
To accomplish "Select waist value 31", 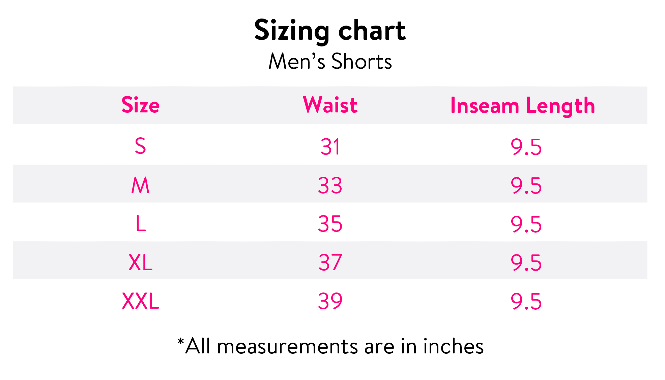I will tap(330, 147).
